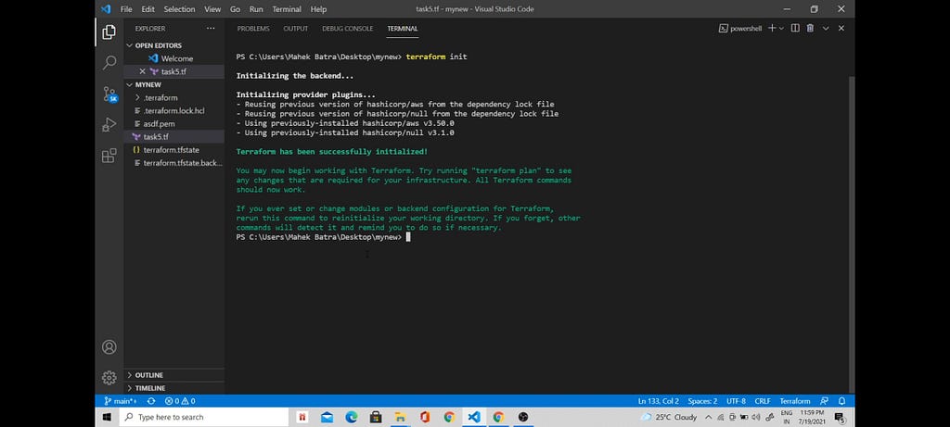Open the View menu
This screenshot has width=950, height=427.
(x=212, y=9)
